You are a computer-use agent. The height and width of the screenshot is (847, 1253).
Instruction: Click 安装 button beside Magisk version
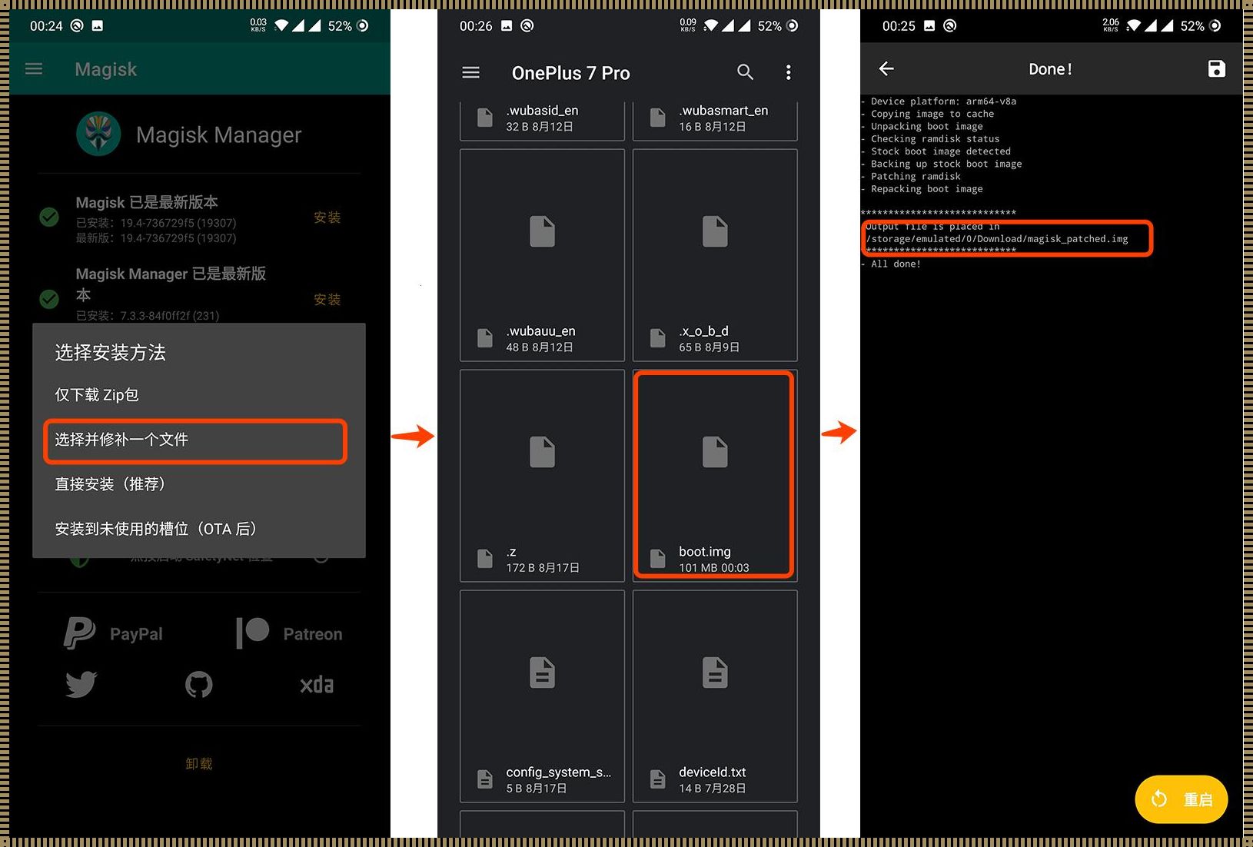click(x=327, y=218)
